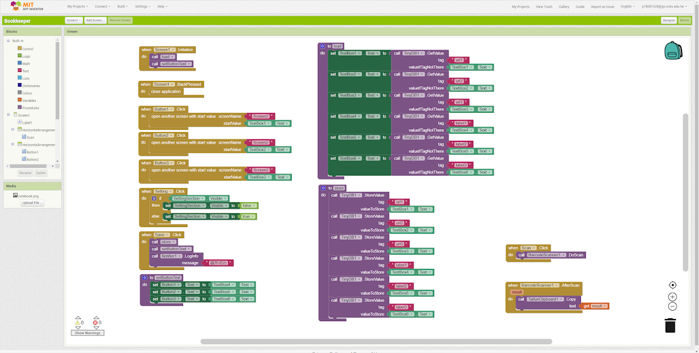The image size is (699, 353).
Task: Center the workspace with the target icon
Action: 673,285
